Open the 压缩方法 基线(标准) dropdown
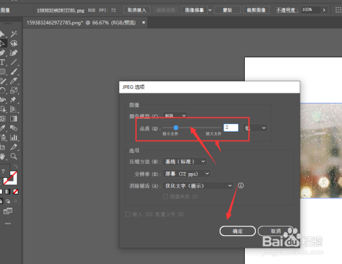This screenshot has height=264, width=342. pyautogui.click(x=185, y=162)
